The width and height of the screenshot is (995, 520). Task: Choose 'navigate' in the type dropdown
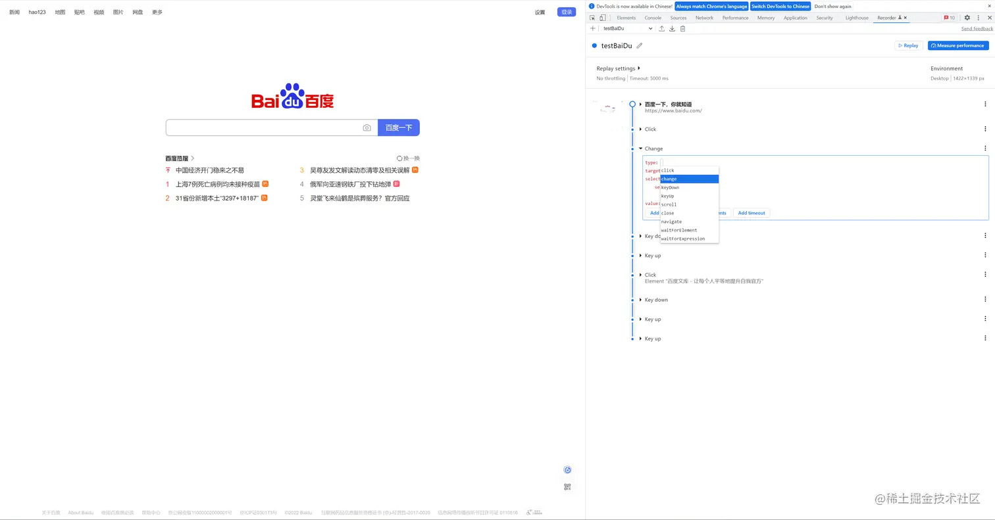click(689, 222)
